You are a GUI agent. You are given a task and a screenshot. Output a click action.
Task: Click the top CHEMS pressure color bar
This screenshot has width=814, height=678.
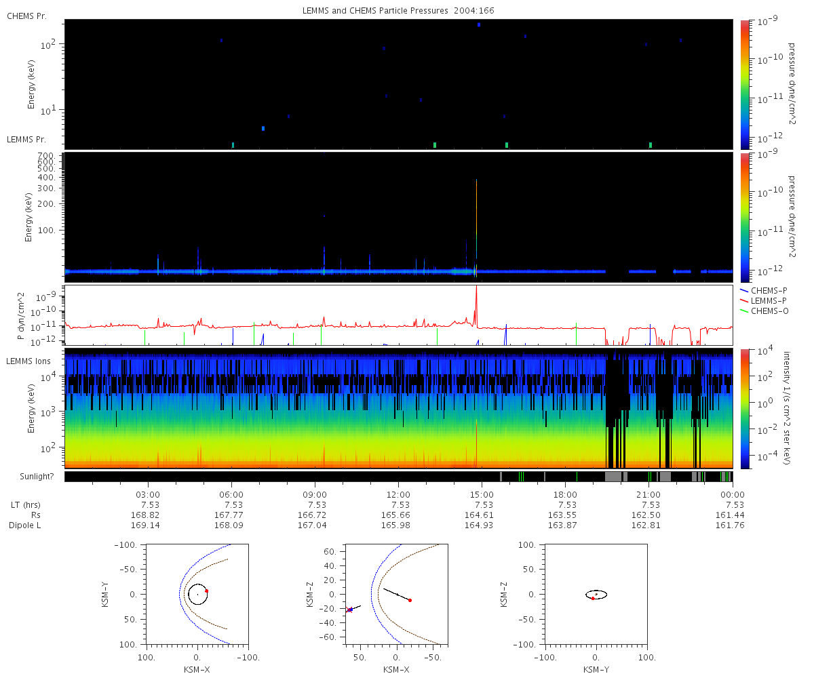point(745,83)
